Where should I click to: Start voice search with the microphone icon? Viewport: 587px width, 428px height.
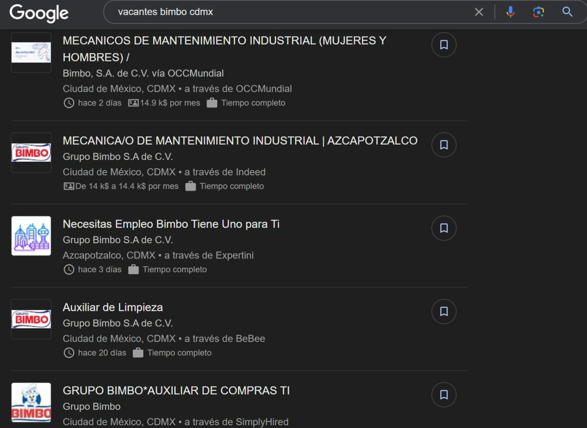(x=510, y=12)
